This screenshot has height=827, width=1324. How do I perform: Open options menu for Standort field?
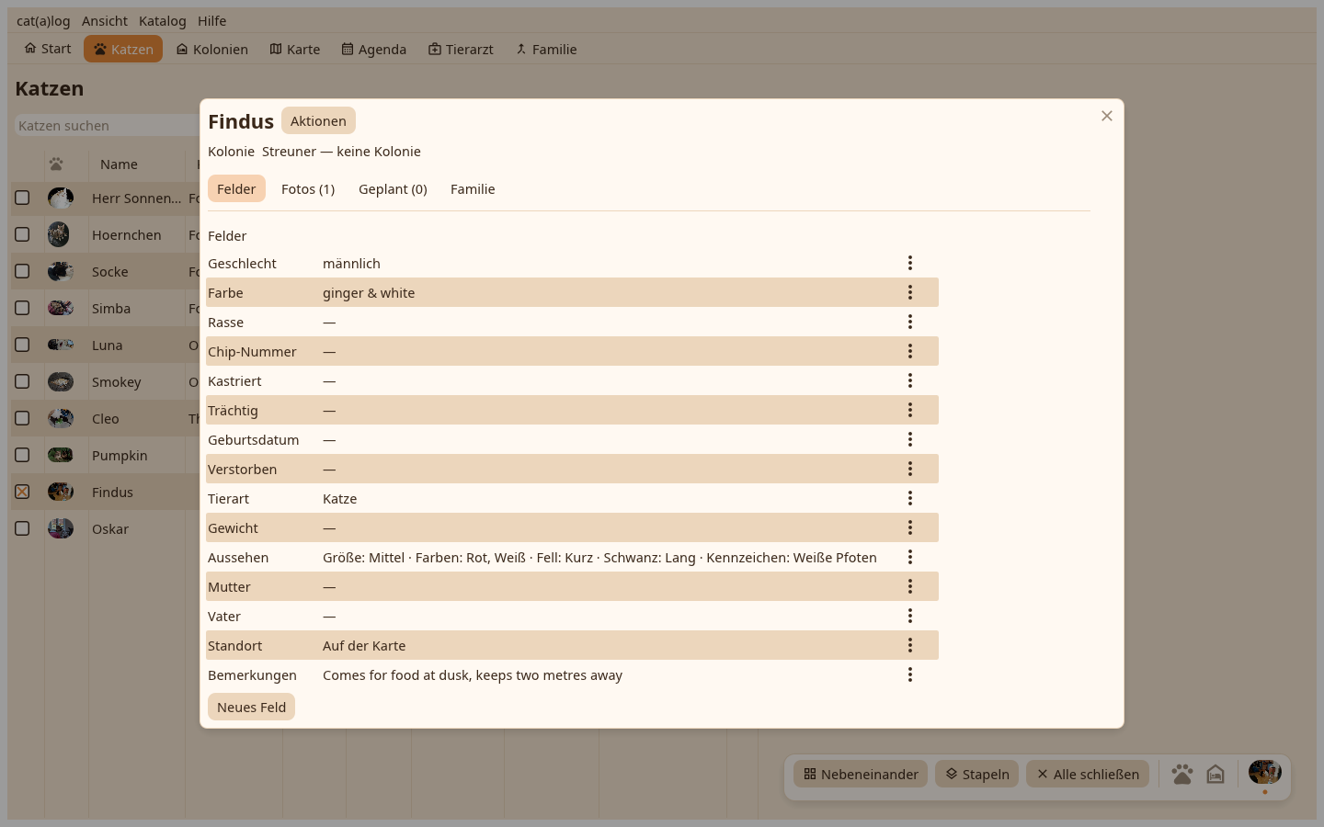[x=910, y=645]
